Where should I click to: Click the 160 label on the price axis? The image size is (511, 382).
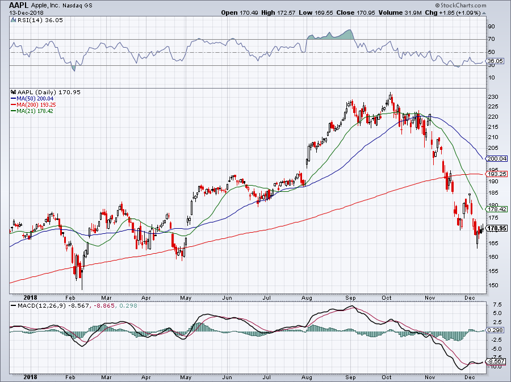(493, 257)
